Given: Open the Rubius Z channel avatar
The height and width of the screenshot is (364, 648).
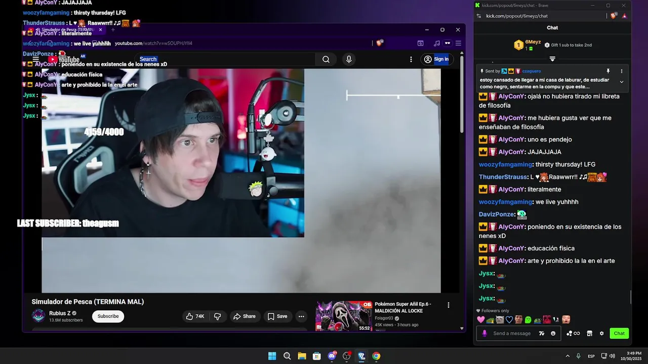Looking at the screenshot, I should pyautogui.click(x=38, y=316).
